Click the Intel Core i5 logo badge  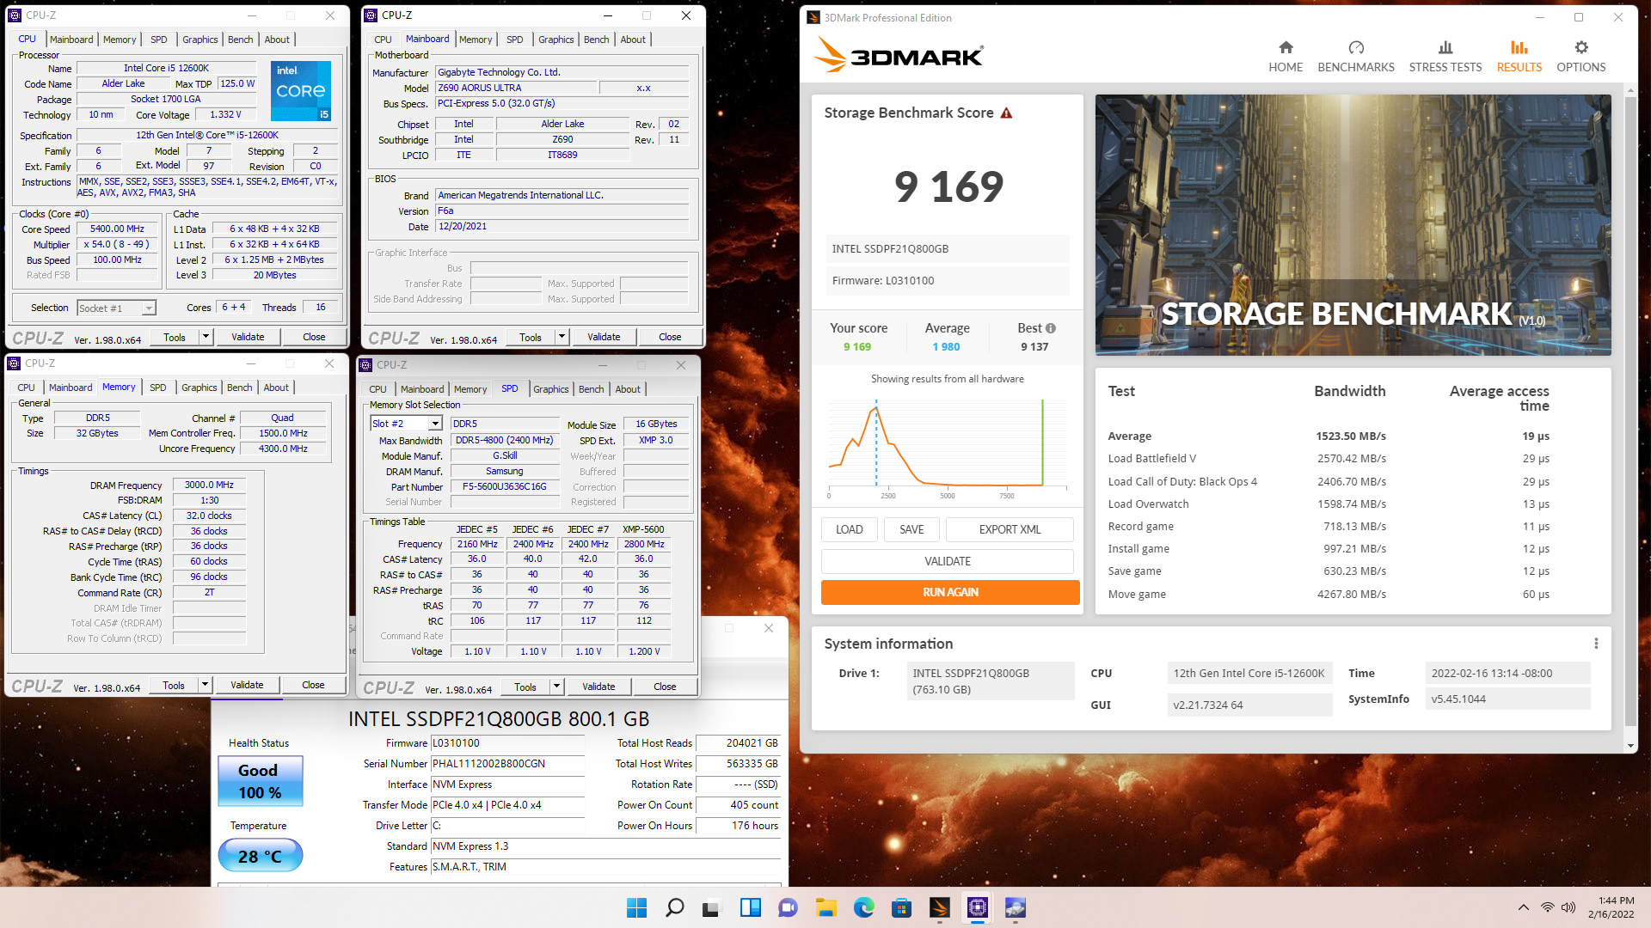pos(301,90)
